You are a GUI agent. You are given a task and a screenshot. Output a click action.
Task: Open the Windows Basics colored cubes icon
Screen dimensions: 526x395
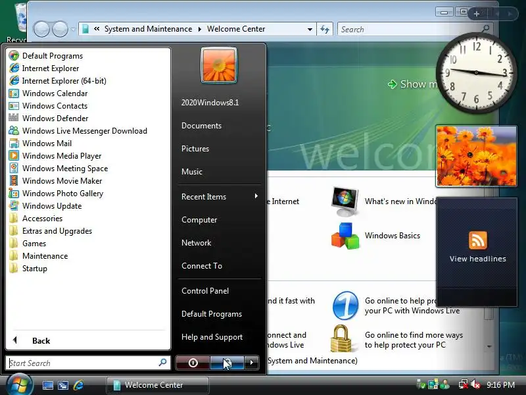click(x=345, y=236)
